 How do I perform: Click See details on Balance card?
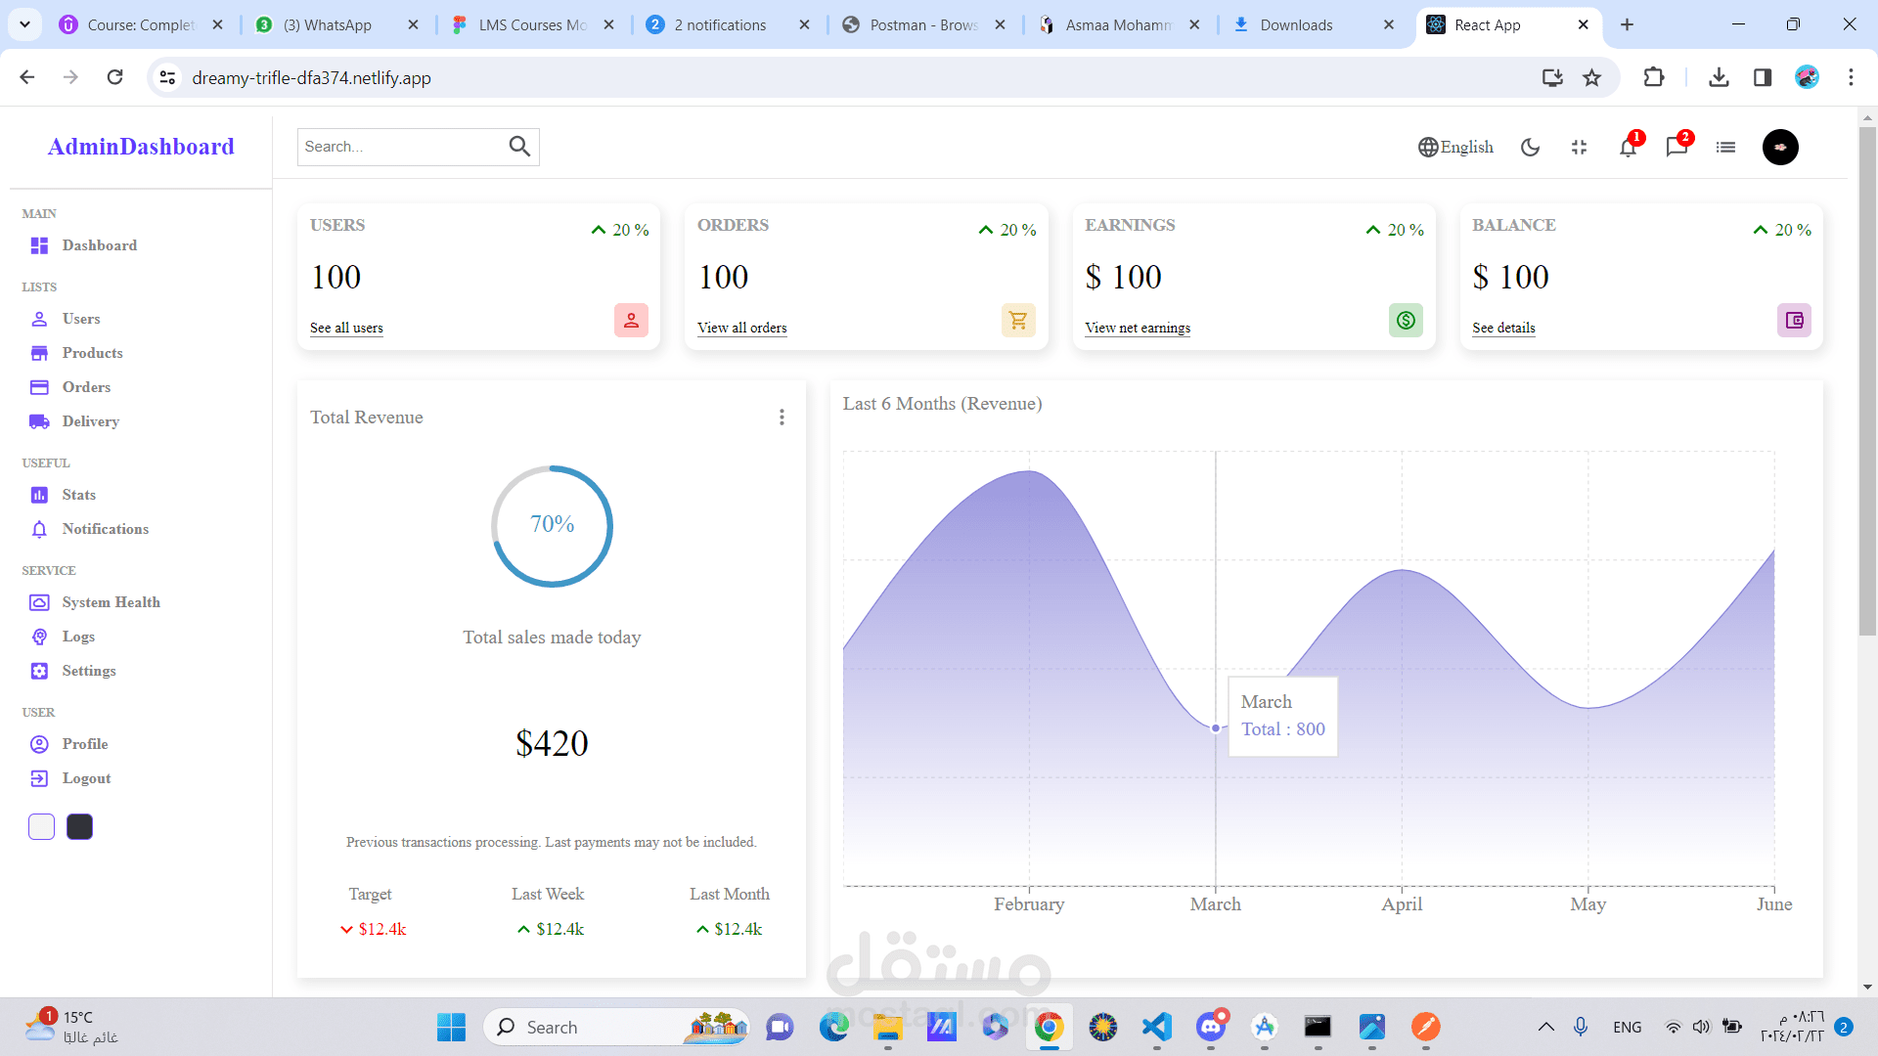[1503, 328]
